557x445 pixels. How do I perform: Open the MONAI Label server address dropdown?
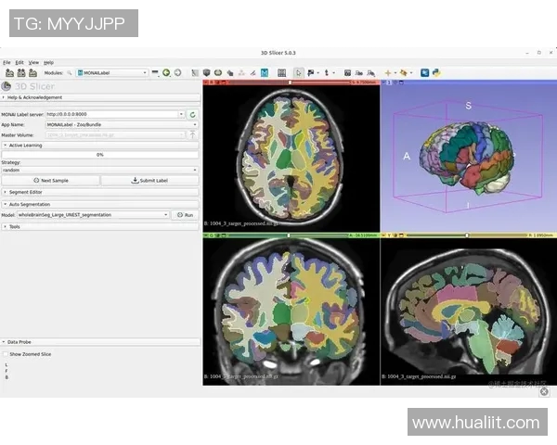(181, 114)
